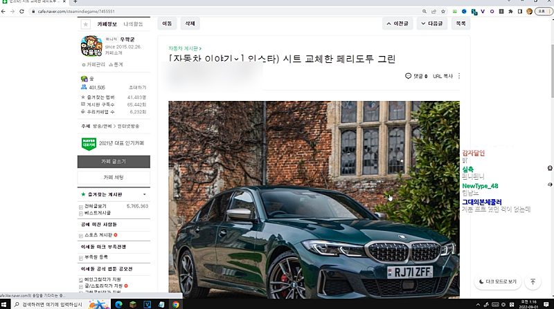Click the green extension icon in toolbar
Screen dimensions: 554x309
click(455, 11)
